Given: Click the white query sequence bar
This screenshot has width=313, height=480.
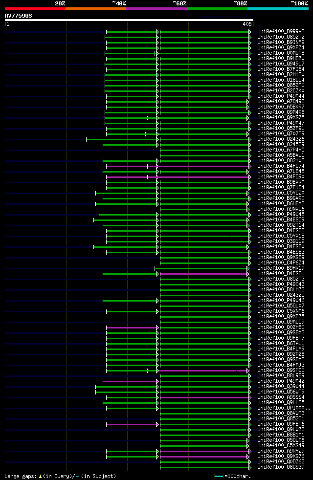Looking at the screenshot, I should 129,20.
